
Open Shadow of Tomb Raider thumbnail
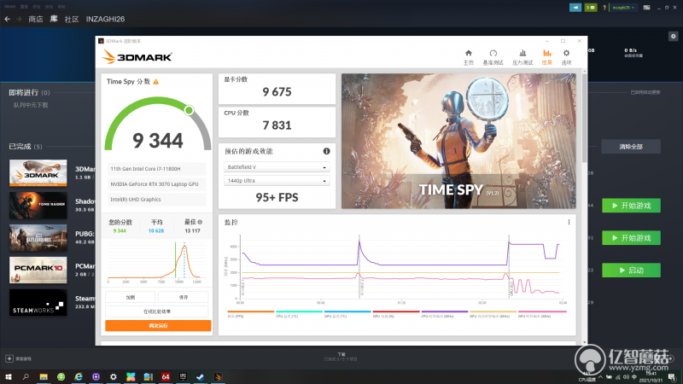click(x=38, y=205)
